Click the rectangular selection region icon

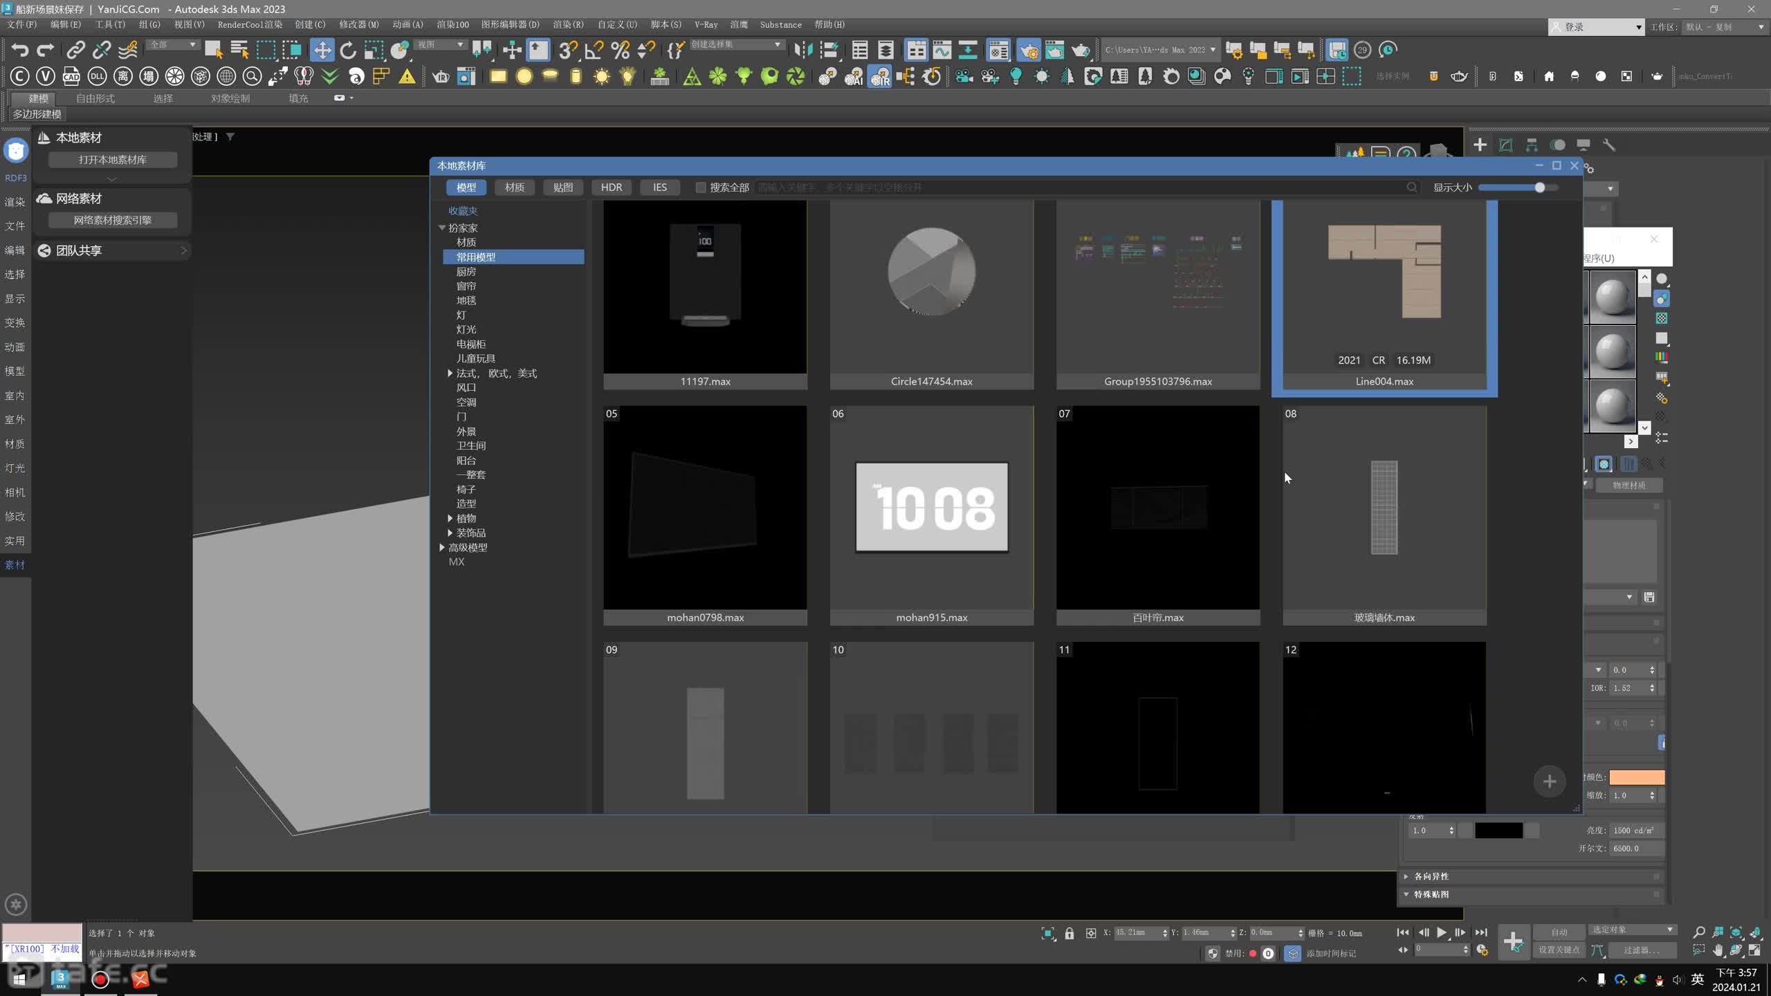tap(266, 50)
